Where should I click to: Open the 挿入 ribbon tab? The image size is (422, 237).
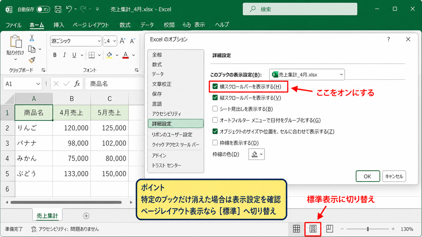click(59, 25)
